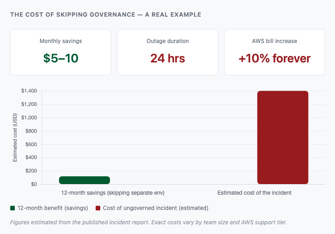Click the '24 hrs' outage value
This screenshot has width=335, height=234.
pos(167,58)
